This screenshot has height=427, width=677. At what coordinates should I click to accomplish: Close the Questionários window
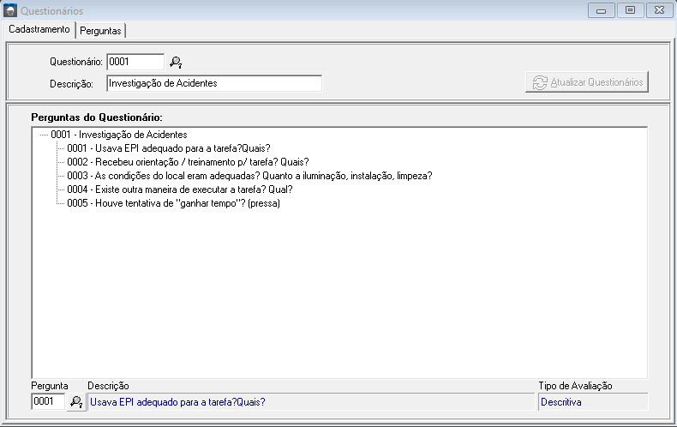pos(658,10)
